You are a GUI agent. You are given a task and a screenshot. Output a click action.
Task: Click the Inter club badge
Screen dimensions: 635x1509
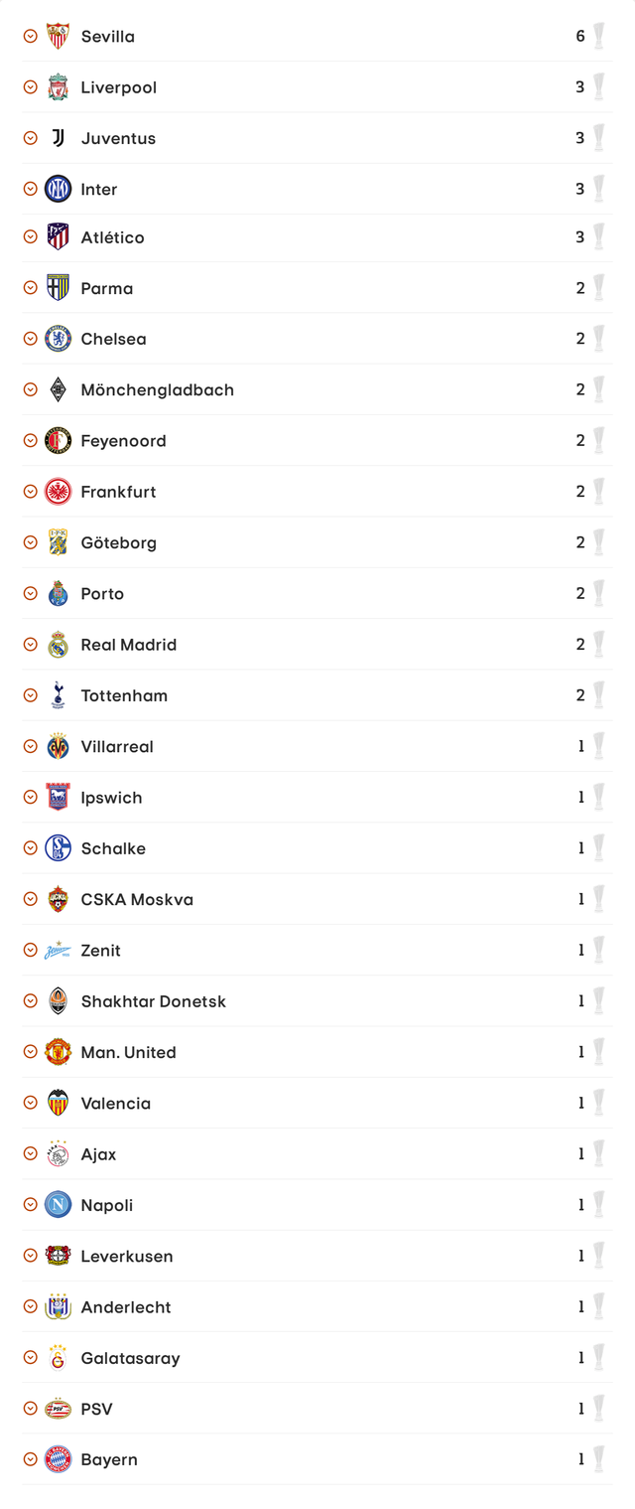[x=58, y=189]
